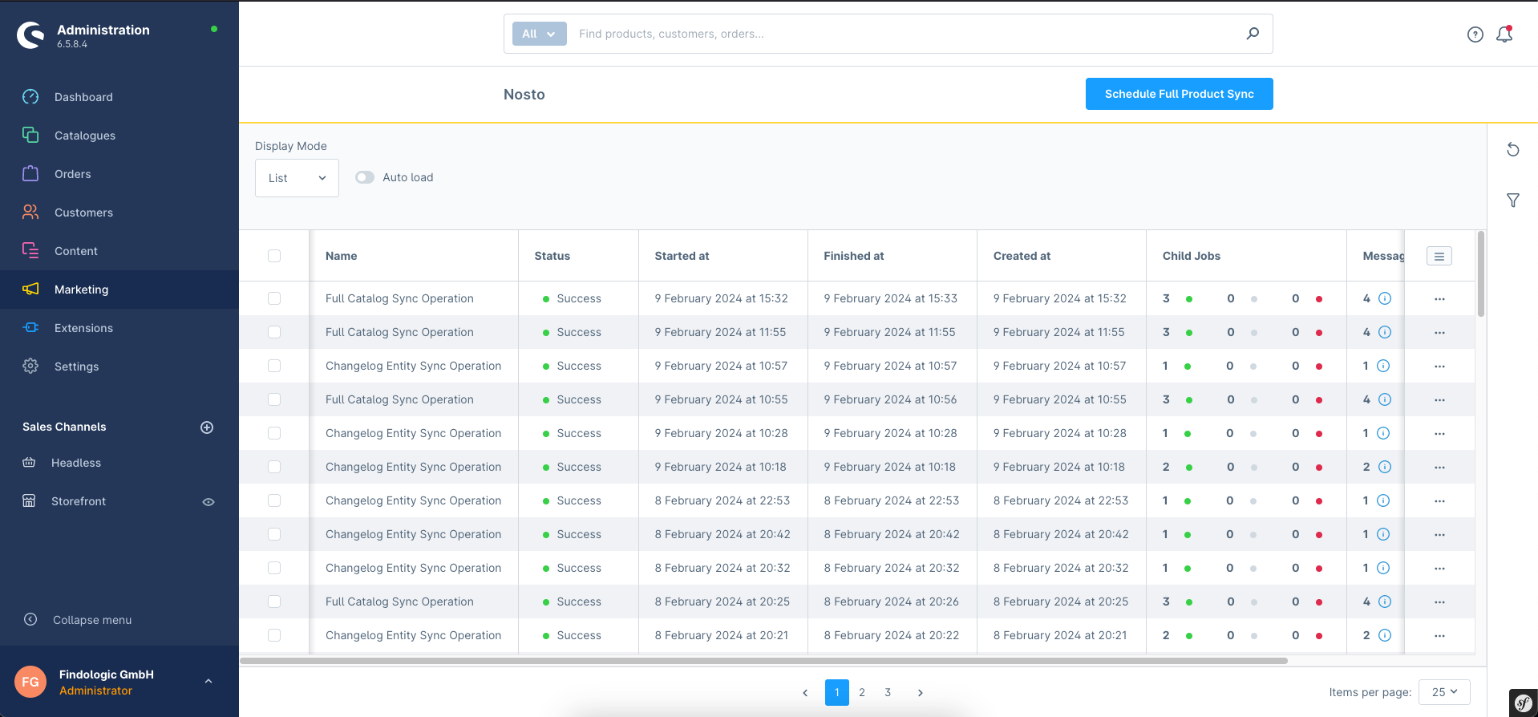
Task: Click Collapse menu link
Action: click(92, 620)
